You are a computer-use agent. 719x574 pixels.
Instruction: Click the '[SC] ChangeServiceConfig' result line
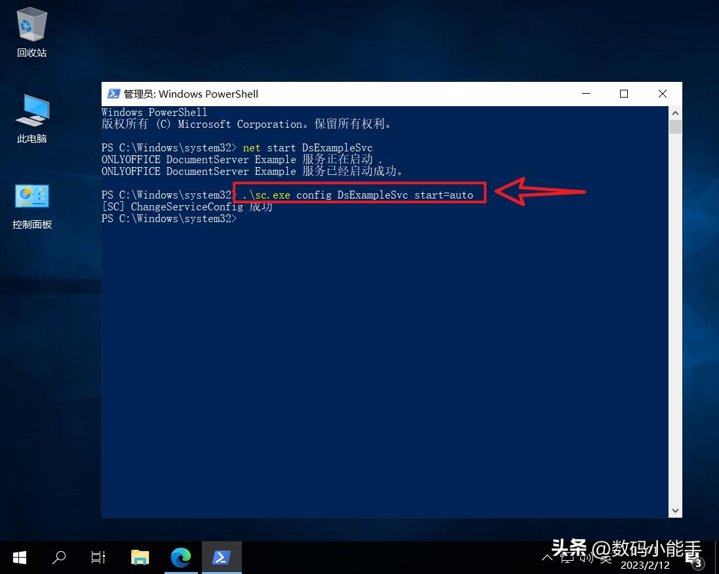click(x=187, y=207)
